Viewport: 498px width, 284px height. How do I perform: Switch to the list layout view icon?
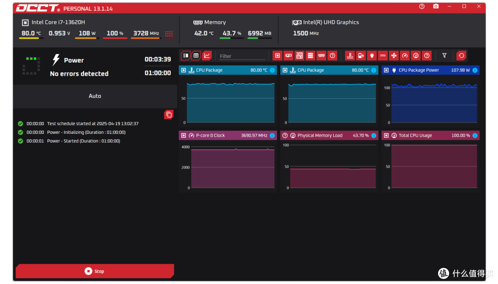[x=186, y=56]
